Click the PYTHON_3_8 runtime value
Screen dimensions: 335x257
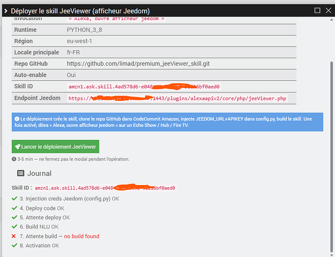[x=84, y=30]
